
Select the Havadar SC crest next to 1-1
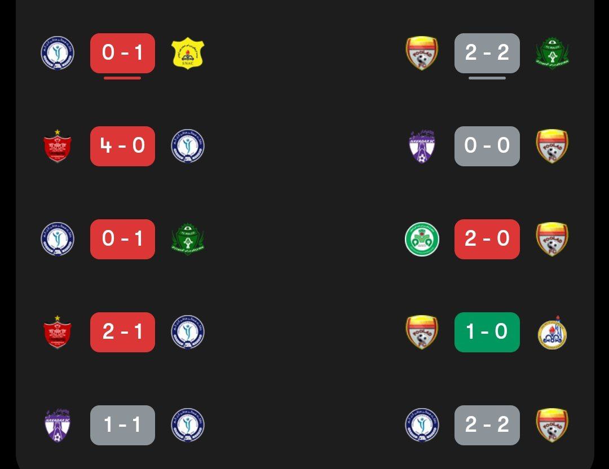tap(58, 425)
